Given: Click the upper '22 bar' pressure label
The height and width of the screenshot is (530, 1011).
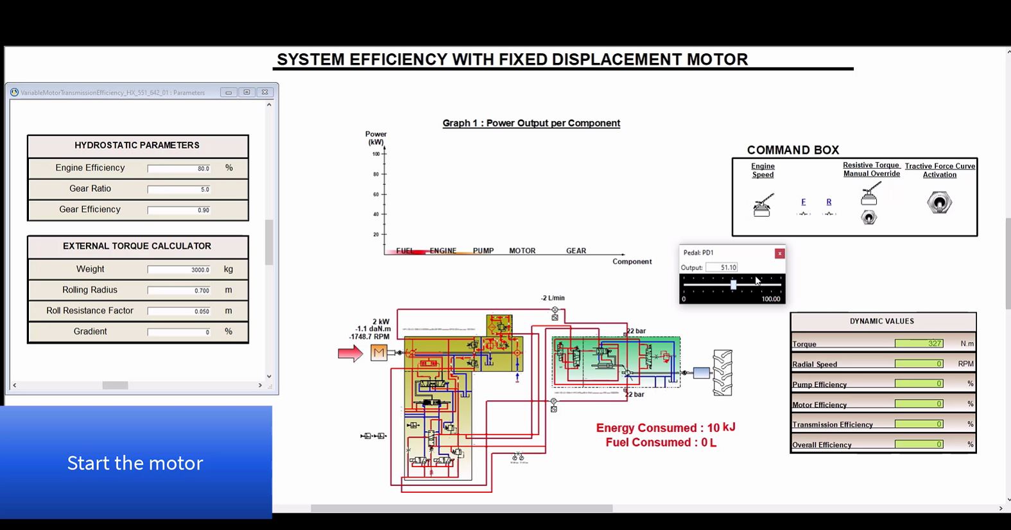Looking at the screenshot, I should pyautogui.click(x=636, y=331).
